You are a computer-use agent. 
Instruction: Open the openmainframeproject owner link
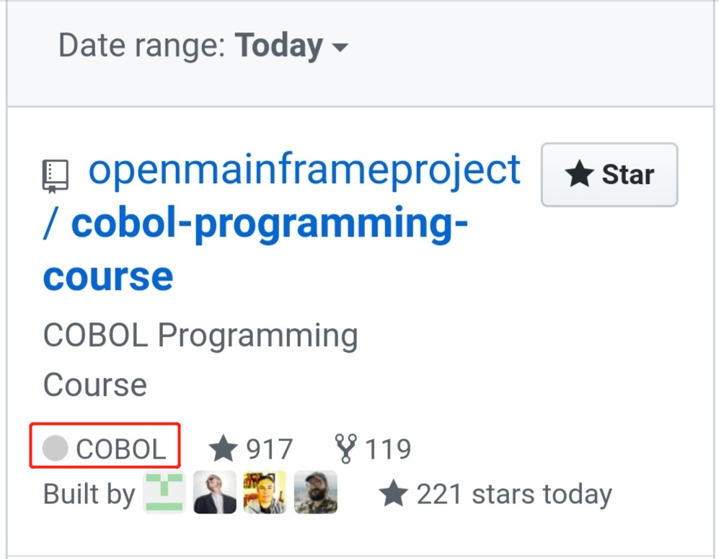304,170
